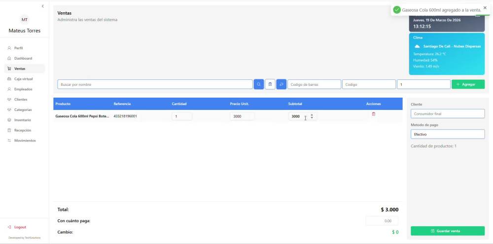Click the Referencia column header
The height and width of the screenshot is (244, 493).
pyautogui.click(x=122, y=104)
